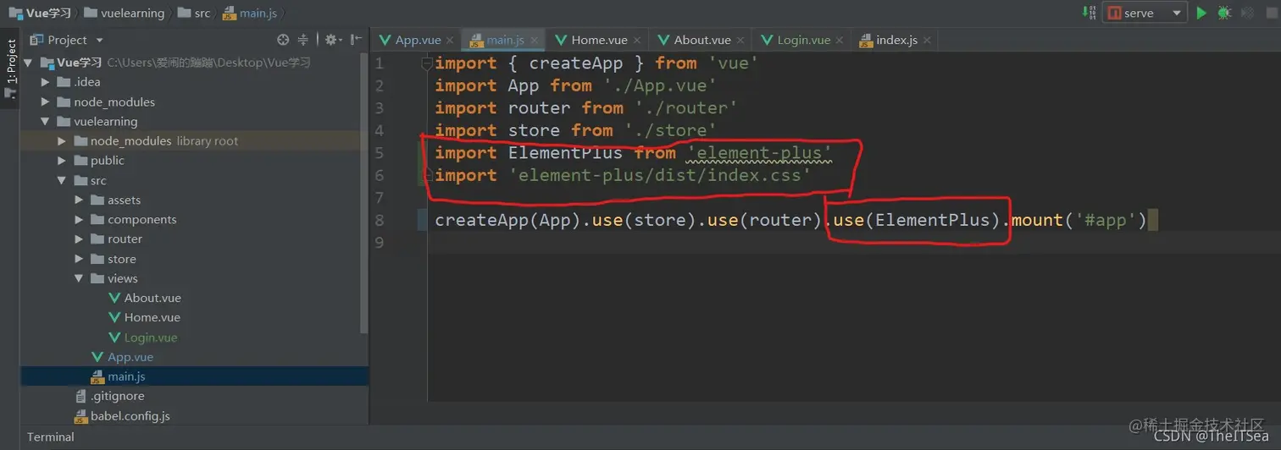Switch to the Home.vue editor tab
The height and width of the screenshot is (450, 1281).
[599, 40]
